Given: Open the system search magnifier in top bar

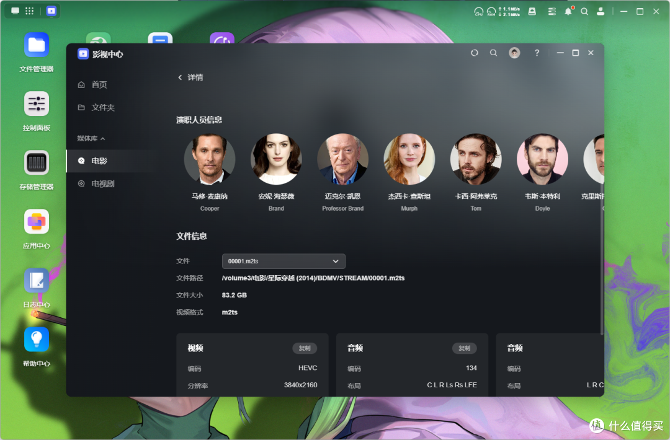Looking at the screenshot, I should pos(584,12).
